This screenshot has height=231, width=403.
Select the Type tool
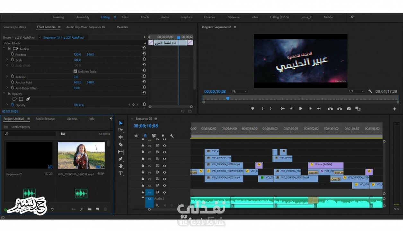click(121, 173)
